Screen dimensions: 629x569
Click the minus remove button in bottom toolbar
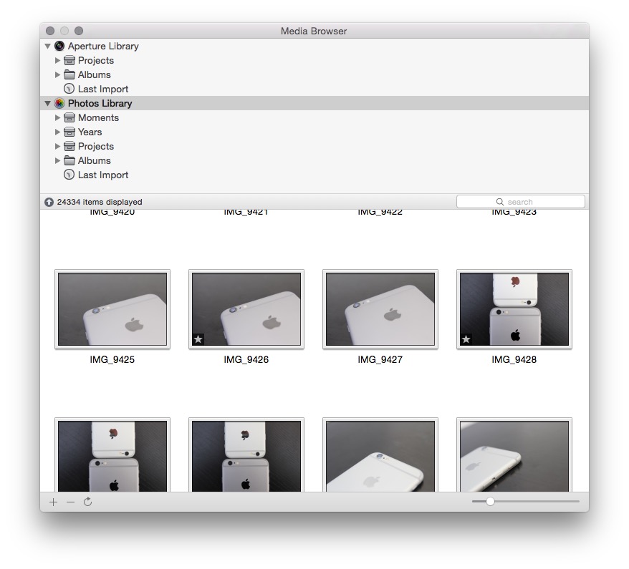(71, 502)
